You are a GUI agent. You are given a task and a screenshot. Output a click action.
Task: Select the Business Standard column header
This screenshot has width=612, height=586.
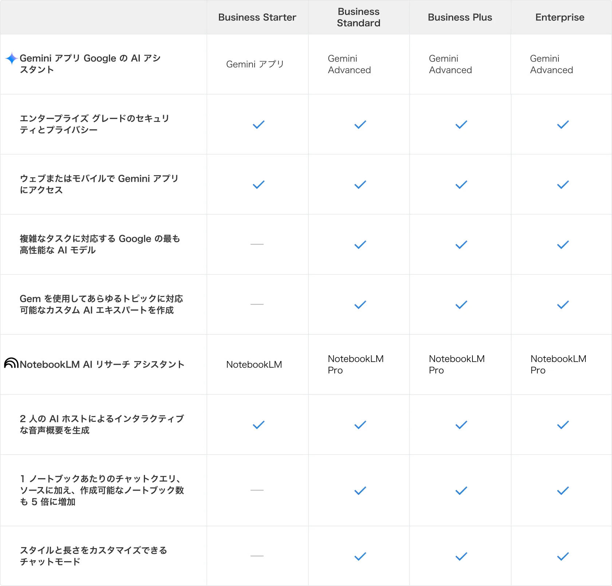[358, 17]
